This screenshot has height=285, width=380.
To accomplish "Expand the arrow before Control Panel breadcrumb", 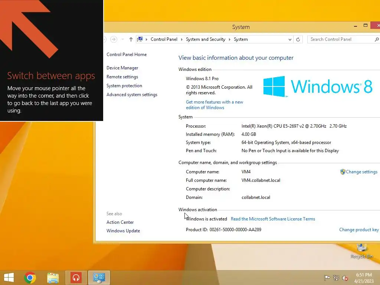I will (x=146, y=39).
